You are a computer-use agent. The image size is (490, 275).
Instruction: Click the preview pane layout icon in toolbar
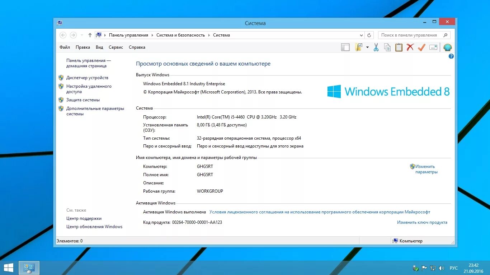point(345,47)
